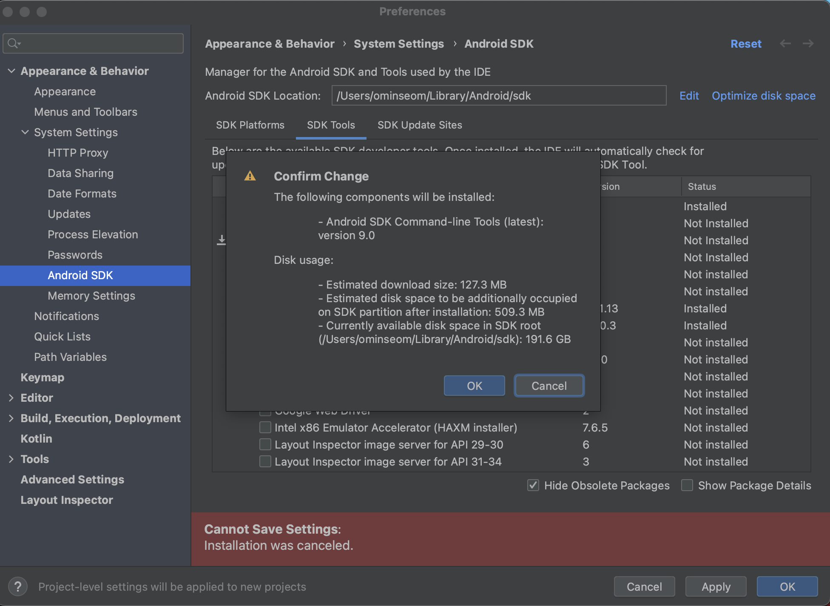Click inside the Android SDK Location field

pyautogui.click(x=497, y=95)
